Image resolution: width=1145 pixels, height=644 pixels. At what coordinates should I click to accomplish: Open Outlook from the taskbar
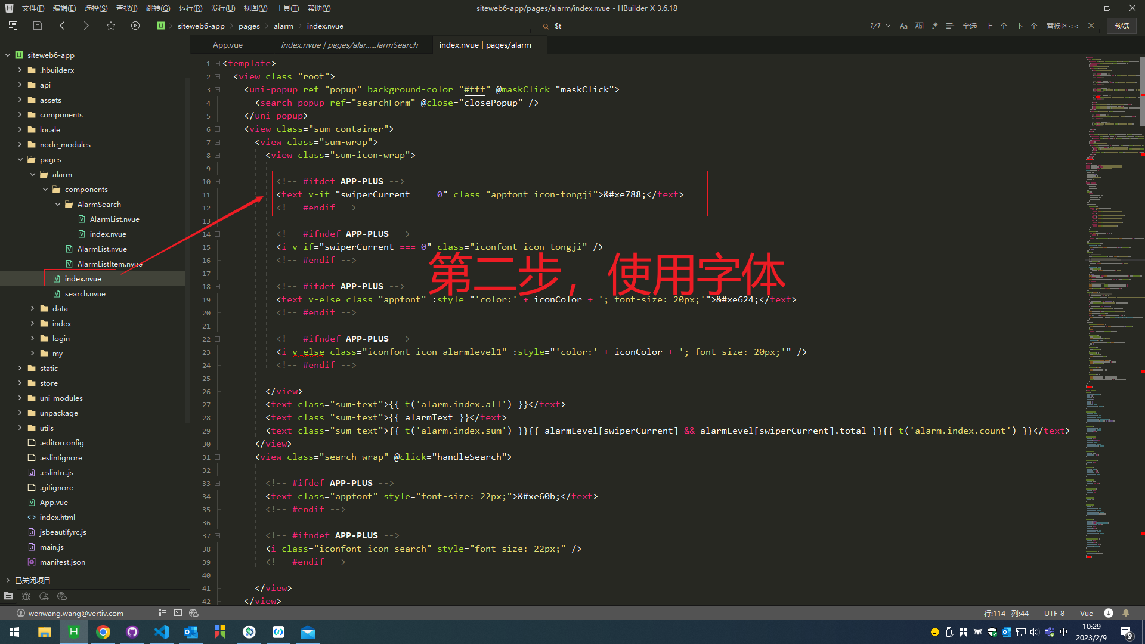pos(191,632)
